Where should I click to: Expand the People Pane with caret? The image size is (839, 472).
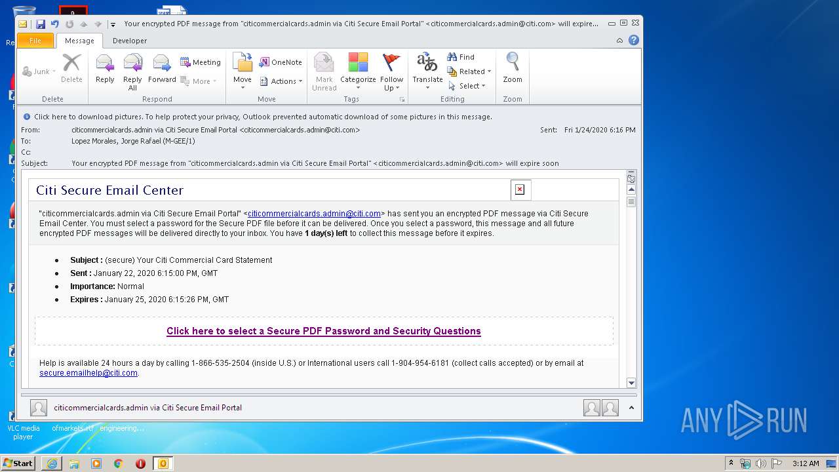631,408
